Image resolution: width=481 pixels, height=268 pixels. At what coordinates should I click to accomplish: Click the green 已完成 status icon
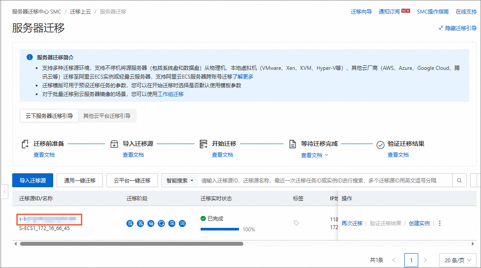(203, 218)
